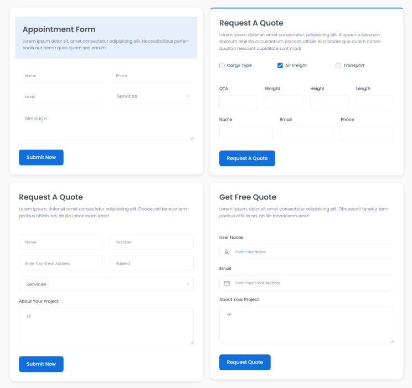
Task: Click the Subject input field
Action: pyautogui.click(x=152, y=263)
